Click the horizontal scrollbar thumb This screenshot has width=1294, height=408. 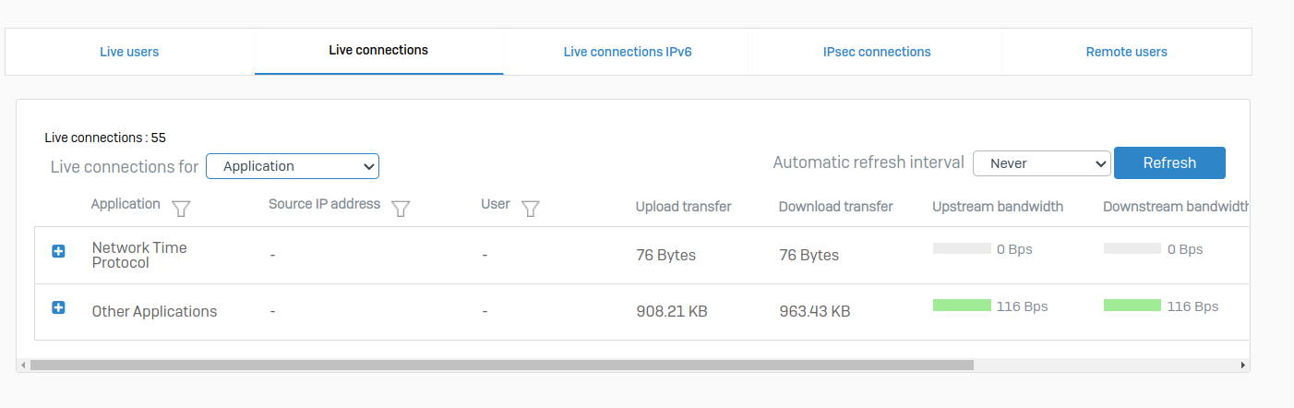pyautogui.click(x=501, y=366)
